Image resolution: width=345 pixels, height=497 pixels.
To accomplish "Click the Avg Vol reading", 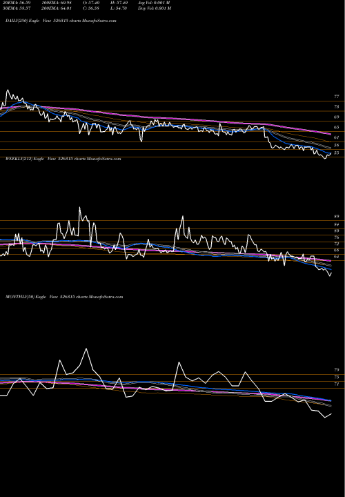I will coord(154,3).
